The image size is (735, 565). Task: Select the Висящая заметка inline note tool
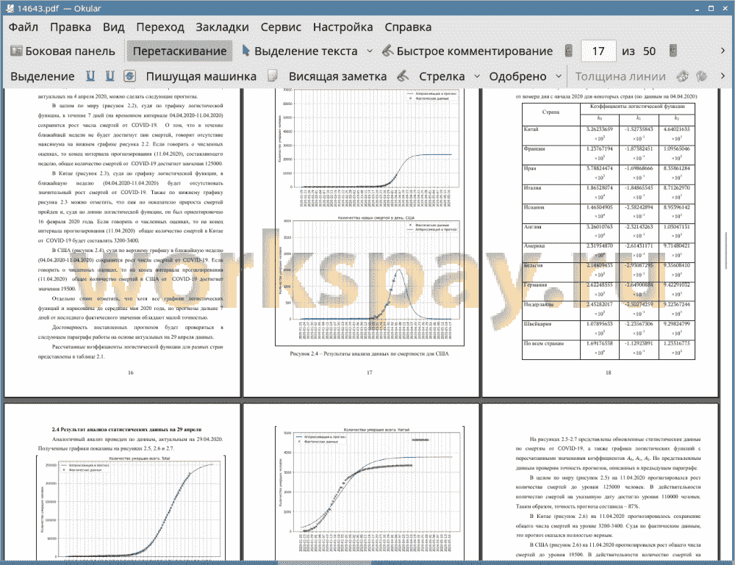coord(337,76)
